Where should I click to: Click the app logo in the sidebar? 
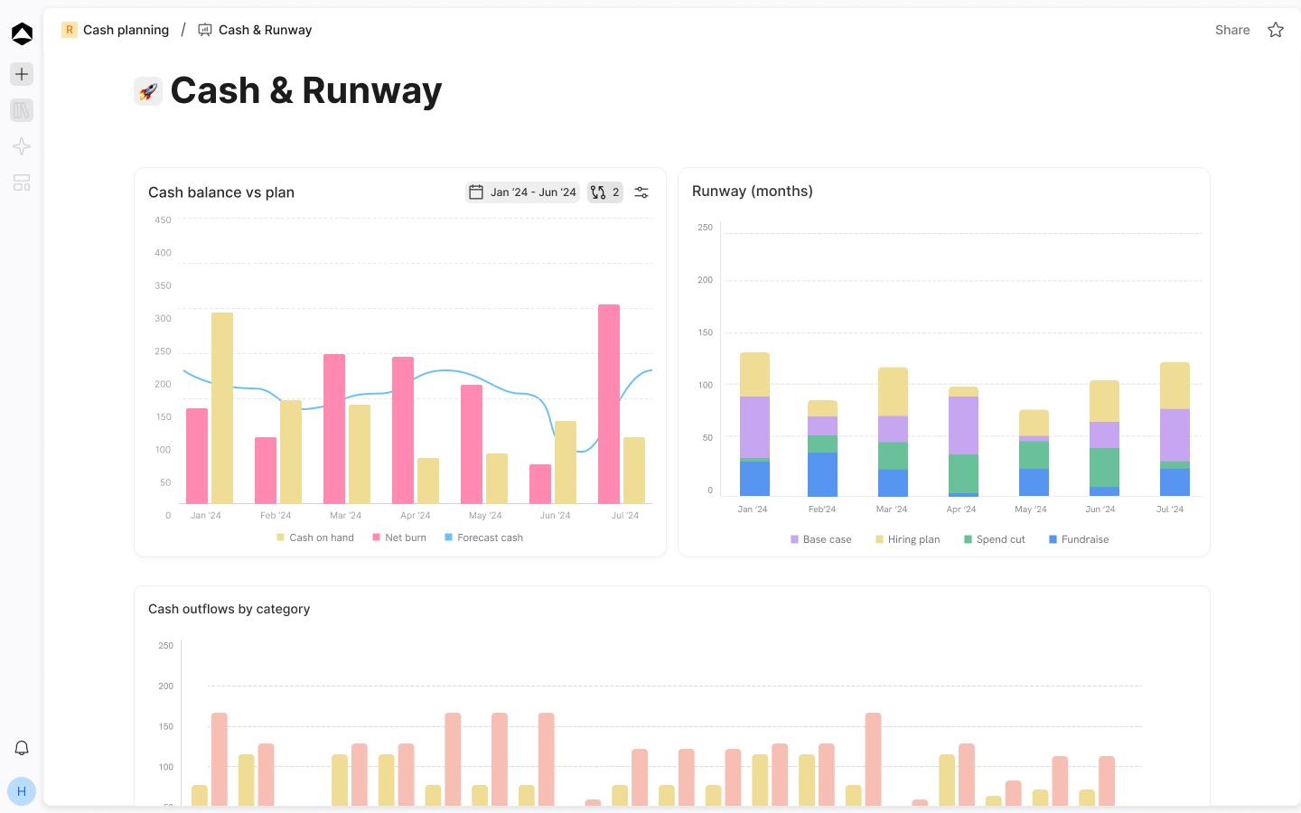click(x=22, y=33)
